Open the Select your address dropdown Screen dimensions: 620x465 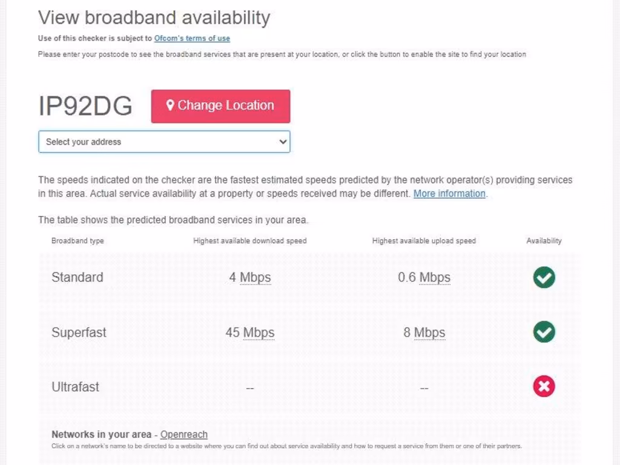pos(164,142)
